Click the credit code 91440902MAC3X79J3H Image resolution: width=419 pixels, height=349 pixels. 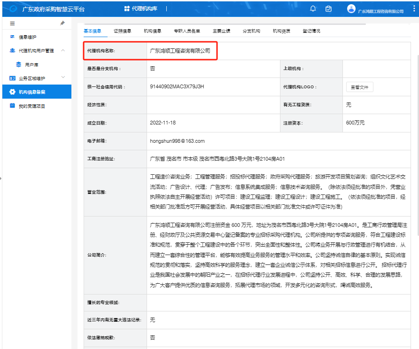pos(177,86)
